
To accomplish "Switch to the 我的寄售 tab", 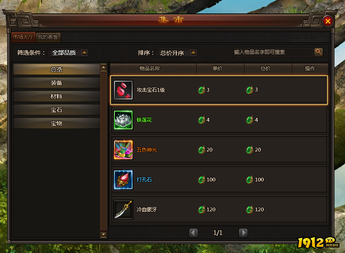I will coord(48,37).
